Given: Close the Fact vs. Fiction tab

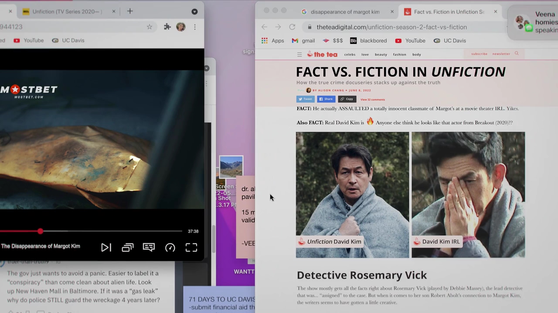Looking at the screenshot, I should pos(495,12).
